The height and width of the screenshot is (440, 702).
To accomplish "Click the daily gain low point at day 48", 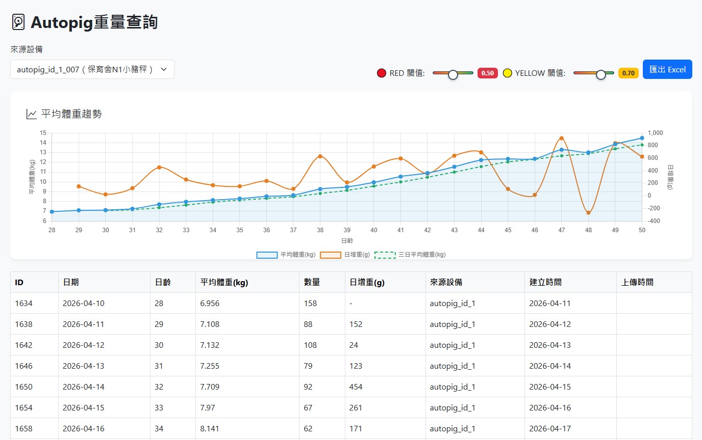I will pos(588,213).
